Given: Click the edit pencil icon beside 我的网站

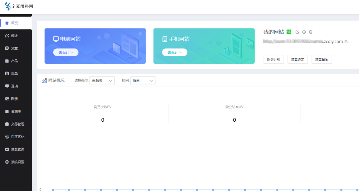Looking at the screenshot, I should 297,32.
